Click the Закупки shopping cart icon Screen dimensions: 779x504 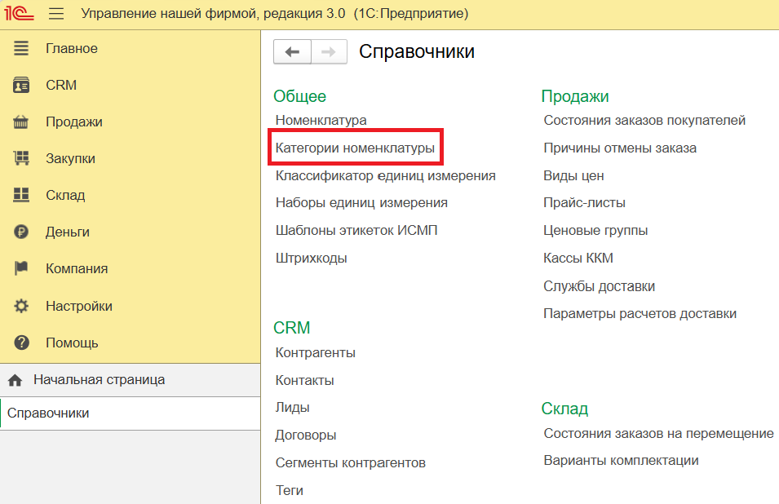pyautogui.click(x=21, y=158)
